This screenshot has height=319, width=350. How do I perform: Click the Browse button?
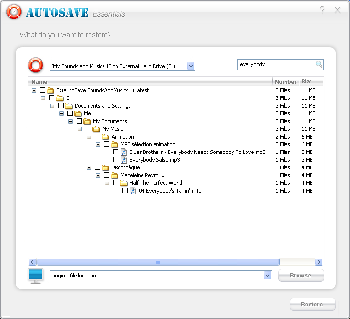point(300,276)
